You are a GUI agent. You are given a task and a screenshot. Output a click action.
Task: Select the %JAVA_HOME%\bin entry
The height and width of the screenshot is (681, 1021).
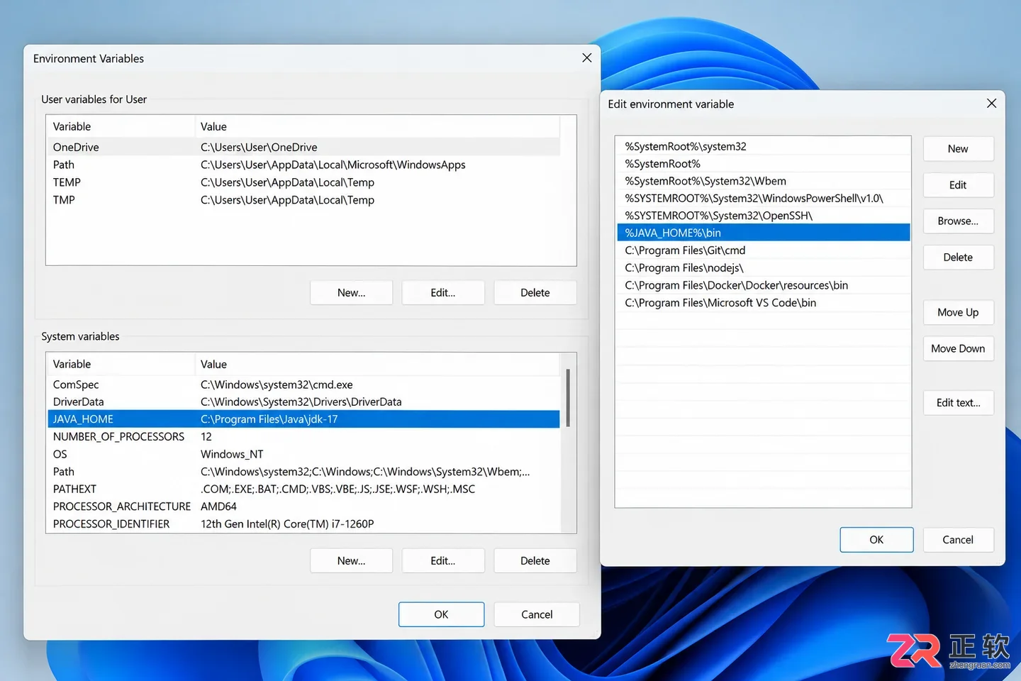[x=763, y=233]
